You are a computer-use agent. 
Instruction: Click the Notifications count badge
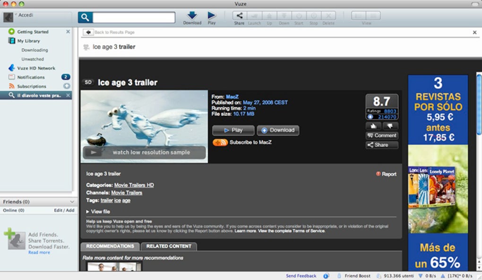66,77
